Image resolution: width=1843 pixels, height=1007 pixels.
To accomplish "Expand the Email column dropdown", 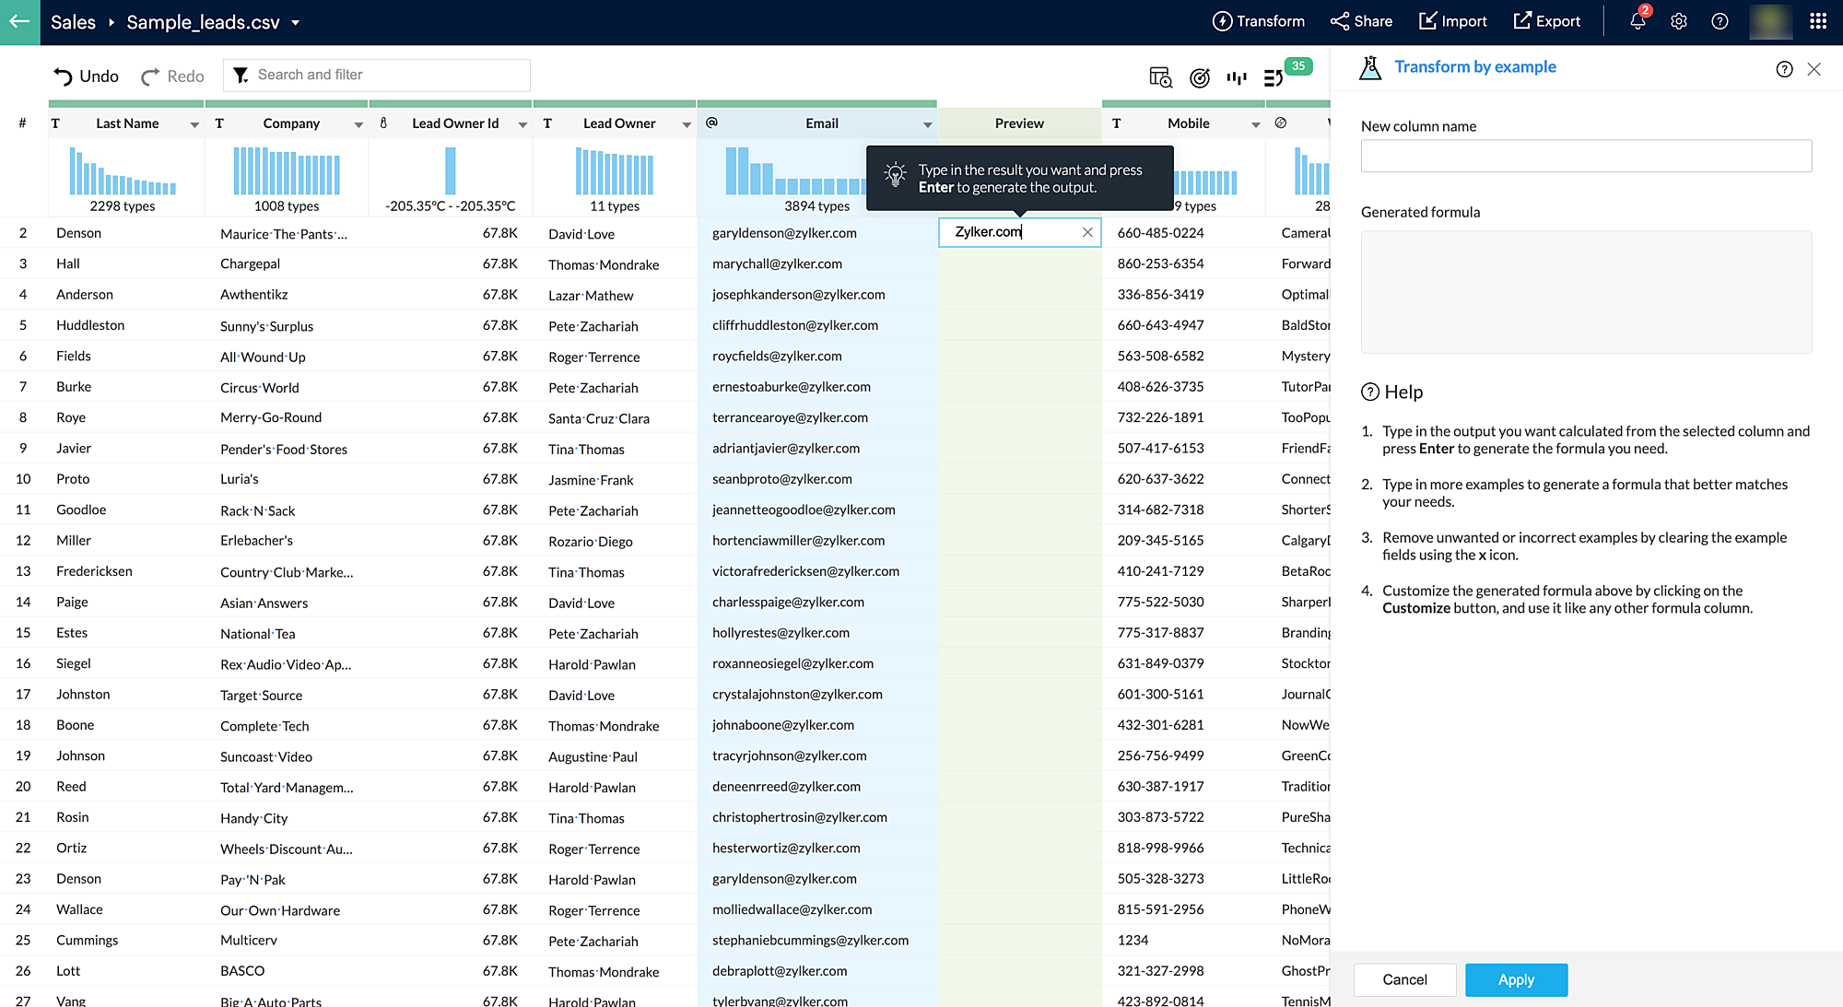I will (x=927, y=124).
